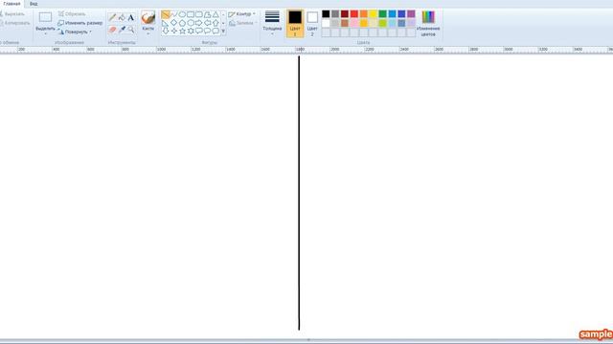Click the Обрезать crop button
This screenshot has height=344, width=613.
72,14
